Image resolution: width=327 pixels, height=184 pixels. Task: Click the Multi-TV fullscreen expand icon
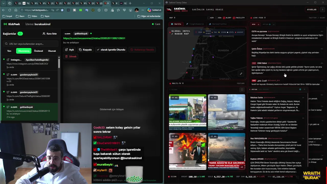coord(242,90)
